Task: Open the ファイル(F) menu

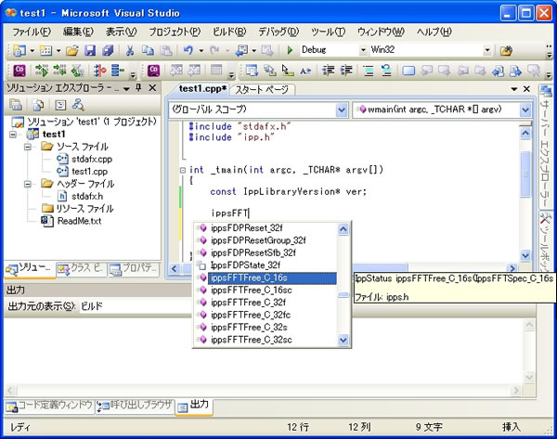Action: [32, 32]
